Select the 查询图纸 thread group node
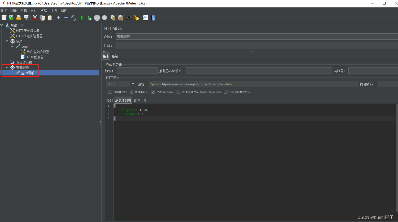This screenshot has height=222, width=398. pos(23,68)
